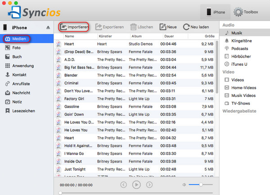
Task: Sort by the Größe column header
Action: [203, 36]
